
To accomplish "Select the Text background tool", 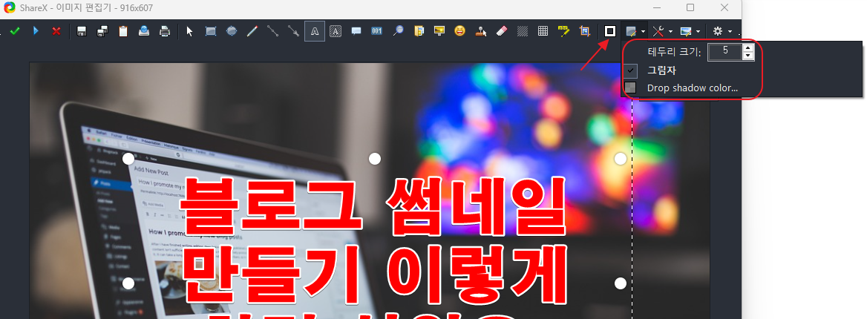I will 335,31.
